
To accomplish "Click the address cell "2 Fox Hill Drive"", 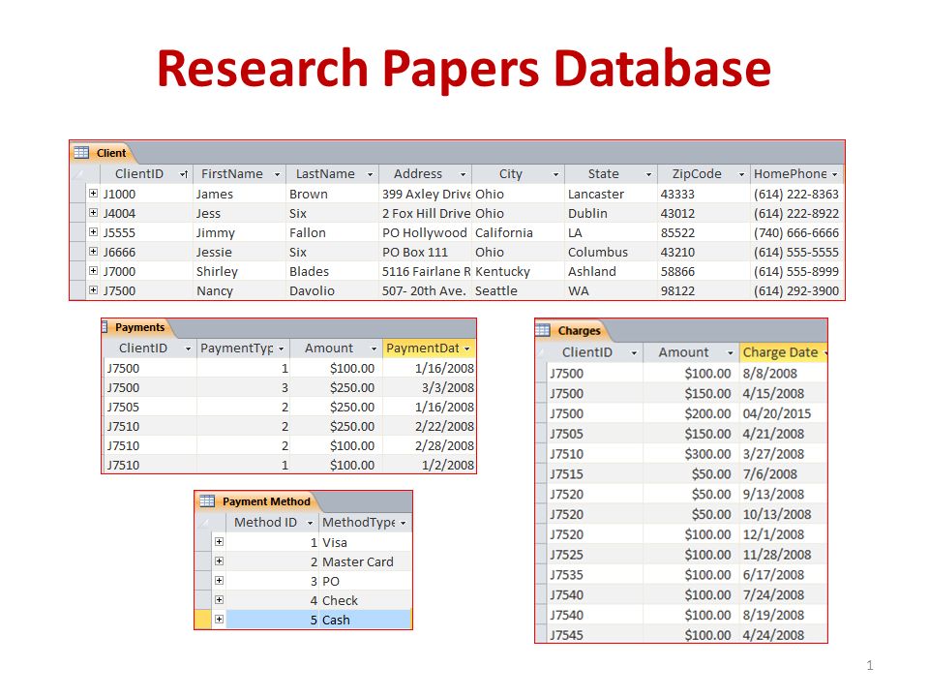I will pyautogui.click(x=426, y=213).
